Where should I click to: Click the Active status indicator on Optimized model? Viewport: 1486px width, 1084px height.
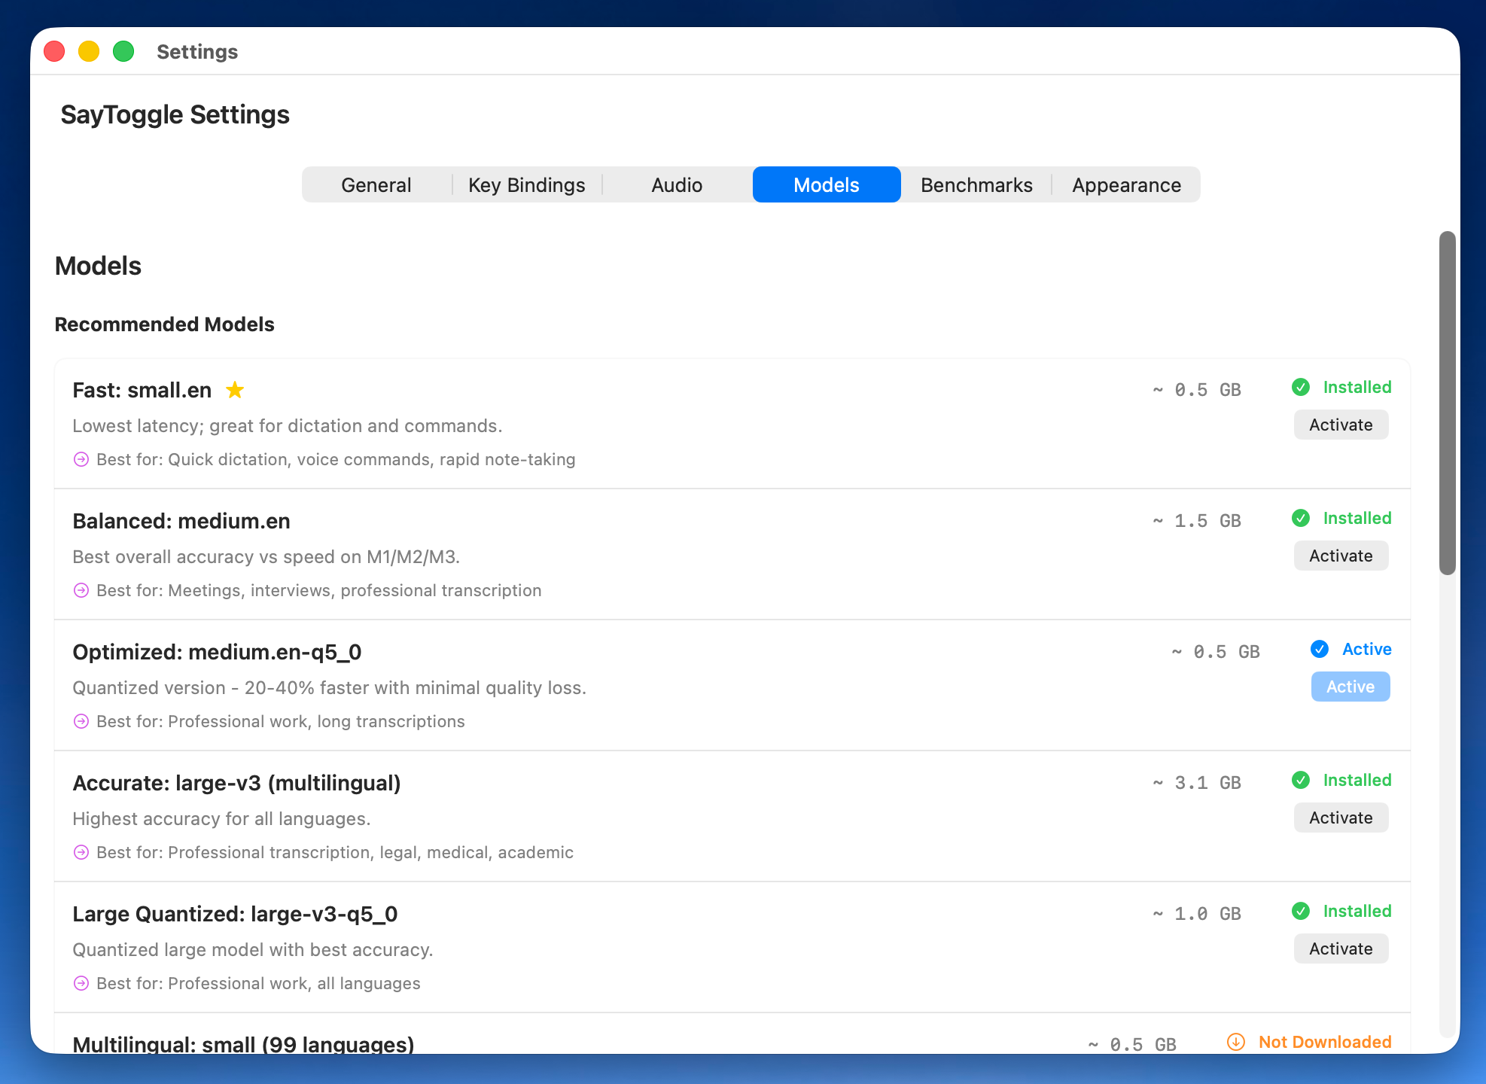1366,649
